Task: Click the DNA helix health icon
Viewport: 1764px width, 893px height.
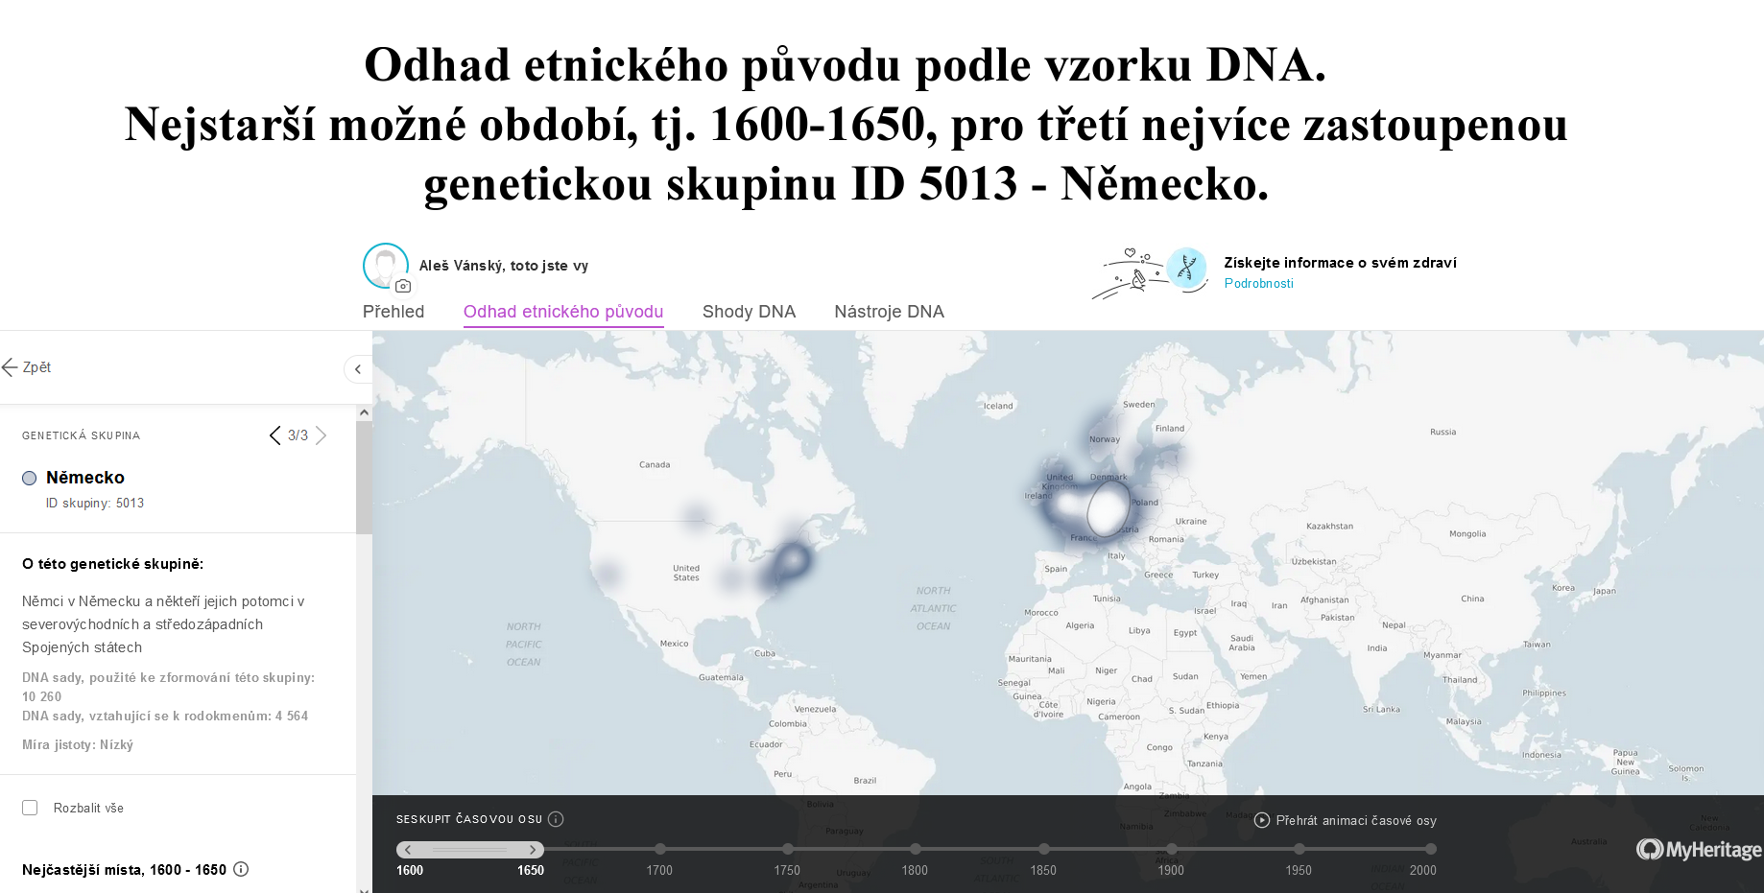Action: 1186,269
